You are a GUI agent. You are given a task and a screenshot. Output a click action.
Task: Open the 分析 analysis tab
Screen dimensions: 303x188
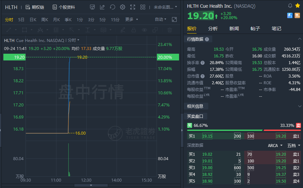[213, 29]
